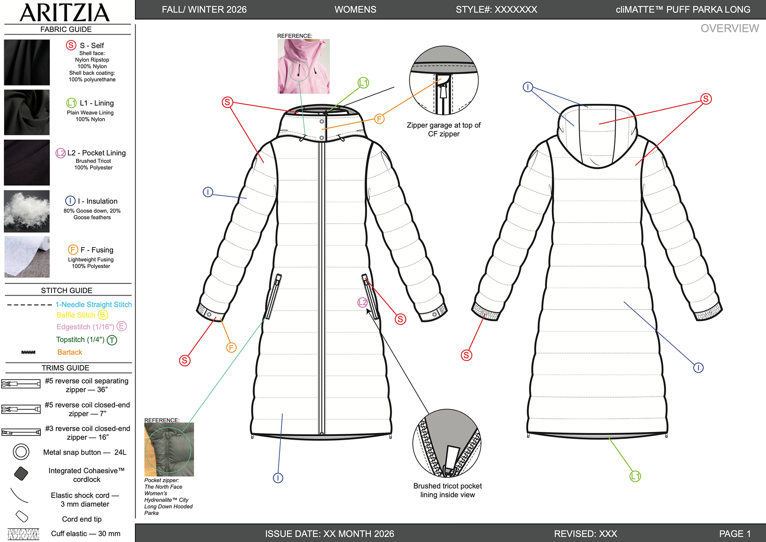Click the blue I Insulation legend icon
The width and height of the screenshot is (766, 542).
70,201
